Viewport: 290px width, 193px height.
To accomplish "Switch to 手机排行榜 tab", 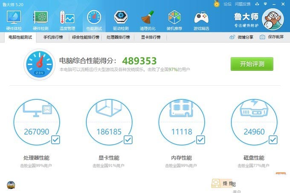I will pyautogui.click(x=53, y=37).
